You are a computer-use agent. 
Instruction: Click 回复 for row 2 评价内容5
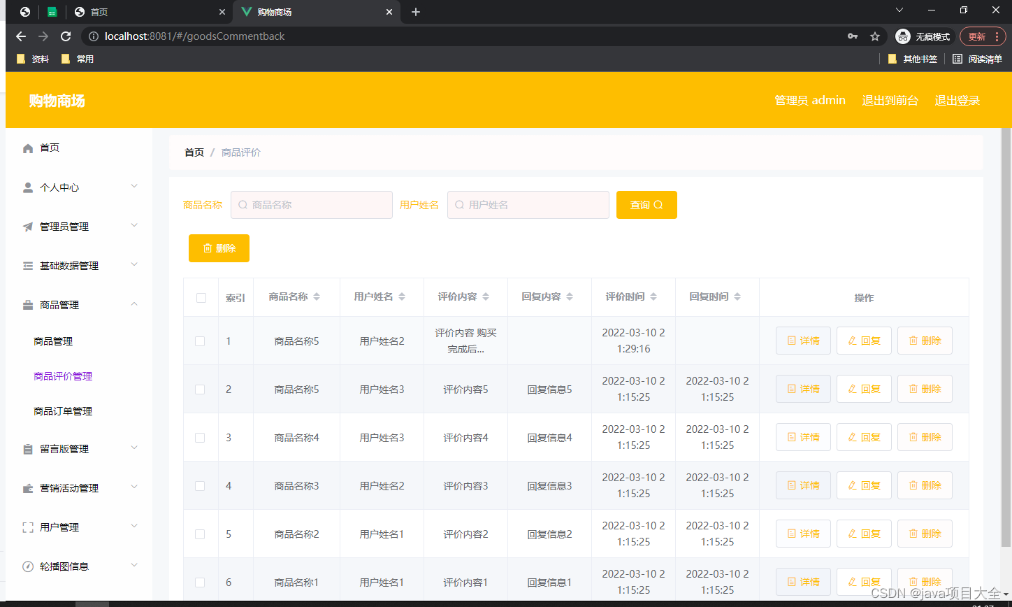864,389
